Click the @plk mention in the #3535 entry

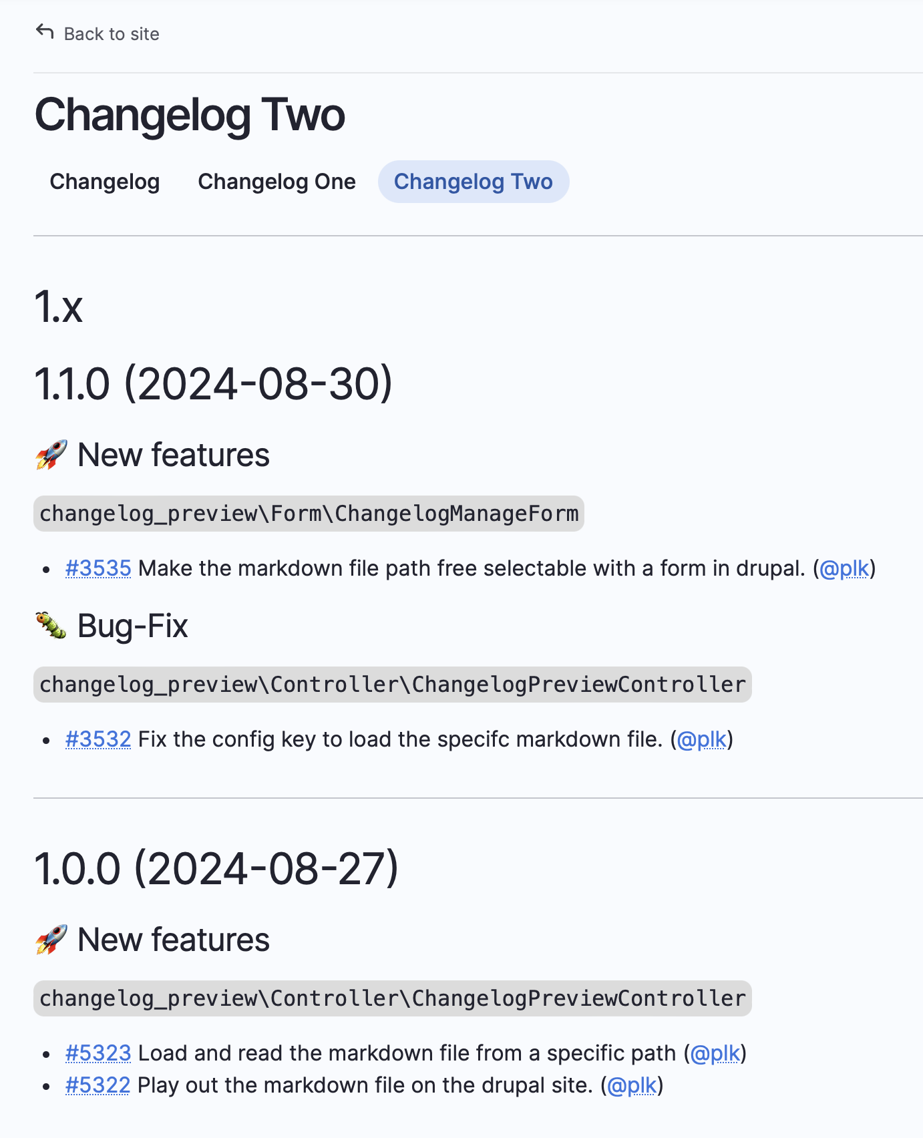[x=844, y=568]
